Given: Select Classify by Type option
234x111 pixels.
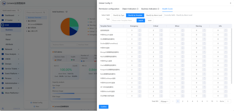Looking at the screenshot, I should (118, 15).
